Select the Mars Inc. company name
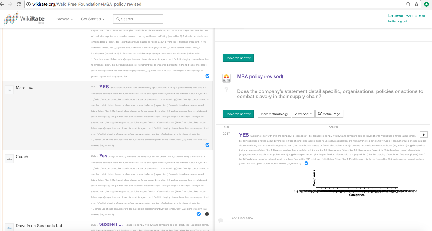The width and height of the screenshot is (432, 231). pos(25,87)
